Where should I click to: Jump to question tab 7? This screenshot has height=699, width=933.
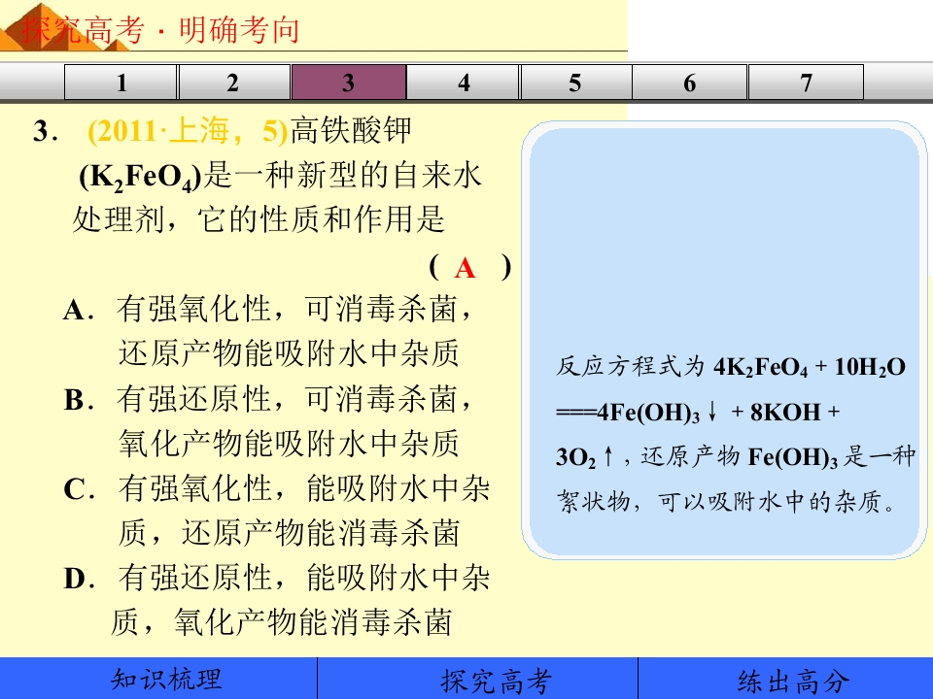806,82
